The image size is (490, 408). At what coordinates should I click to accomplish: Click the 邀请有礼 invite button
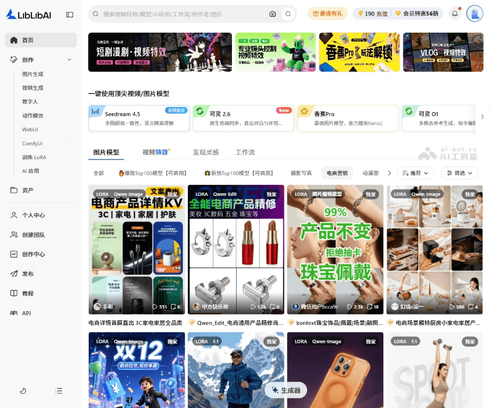point(327,13)
